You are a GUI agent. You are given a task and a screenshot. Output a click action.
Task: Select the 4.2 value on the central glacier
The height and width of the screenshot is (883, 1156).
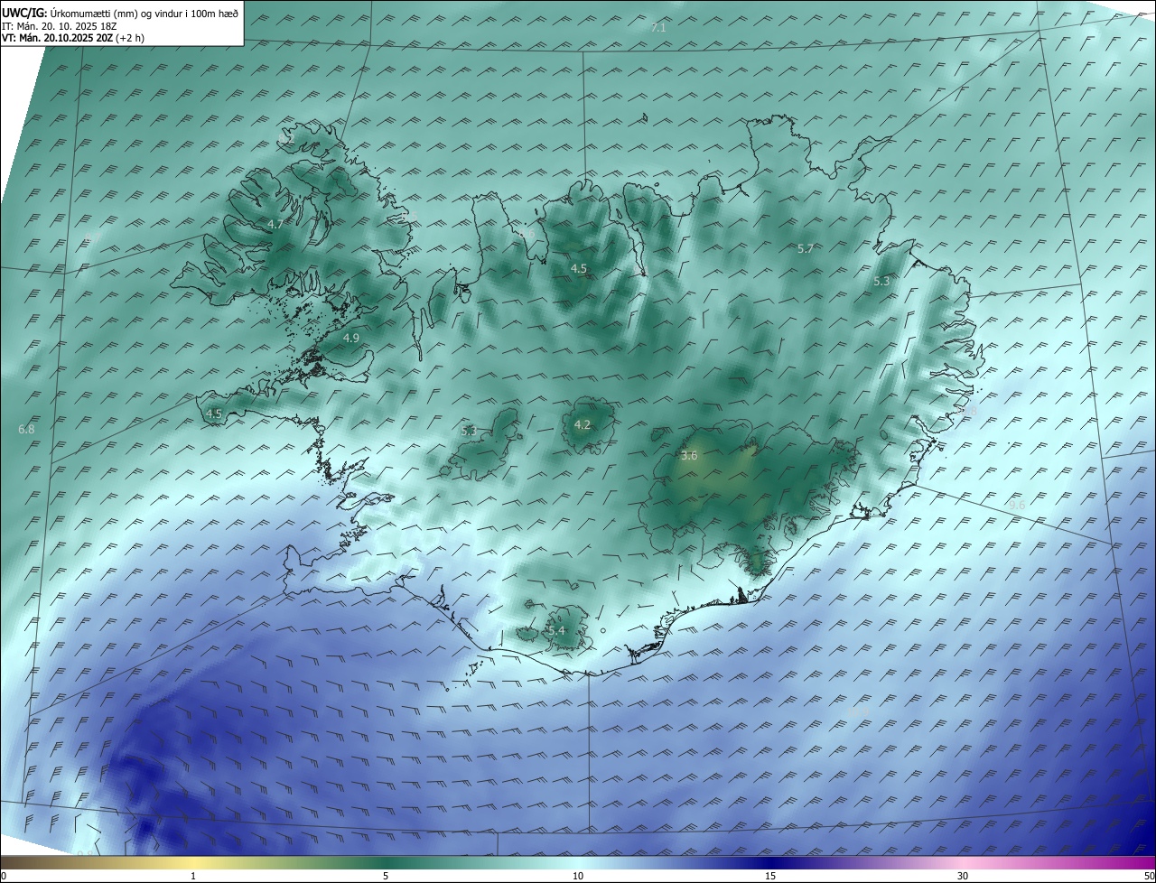pyautogui.click(x=583, y=424)
